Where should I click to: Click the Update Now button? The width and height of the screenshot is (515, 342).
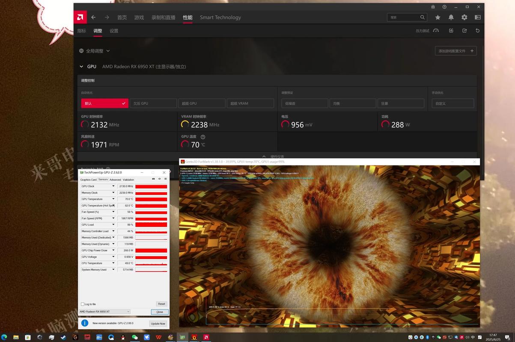[x=158, y=324]
